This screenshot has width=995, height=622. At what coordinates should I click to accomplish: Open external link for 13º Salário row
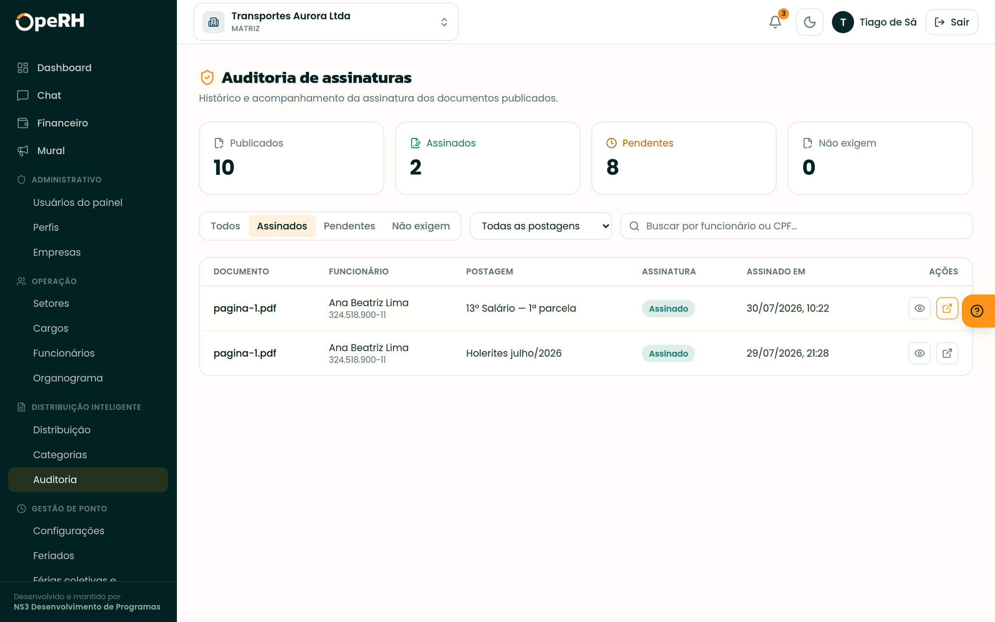pyautogui.click(x=947, y=308)
